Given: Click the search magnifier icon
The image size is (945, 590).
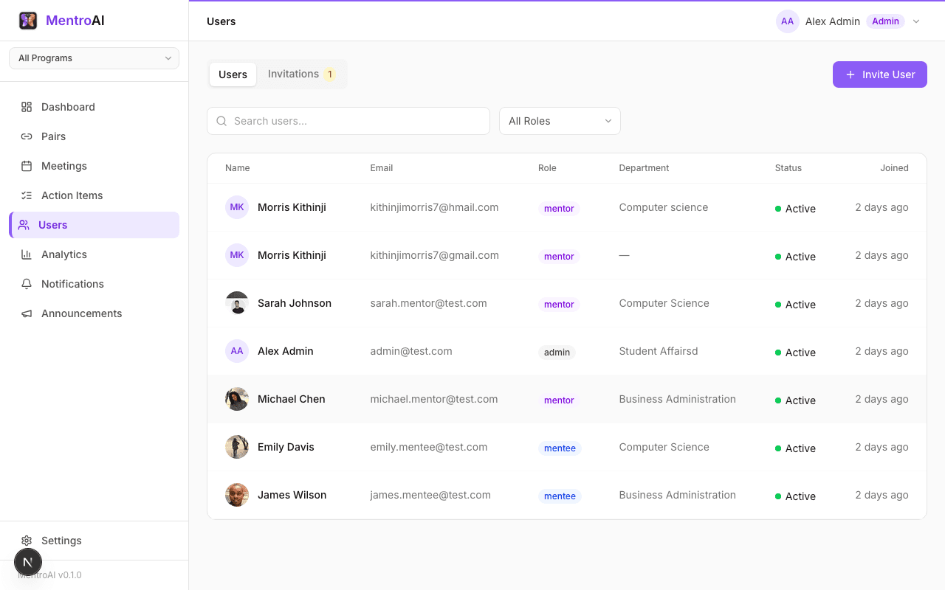Looking at the screenshot, I should [x=221, y=120].
